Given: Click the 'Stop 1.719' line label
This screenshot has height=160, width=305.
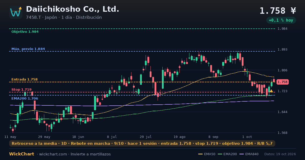Looking at the screenshot, I should coord(21,90).
